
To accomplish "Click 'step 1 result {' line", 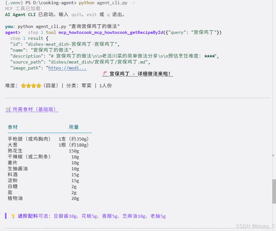I will (x=29, y=38).
